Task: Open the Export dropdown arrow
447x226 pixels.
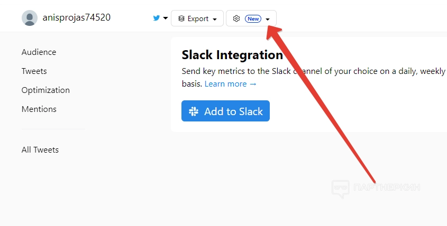Action: point(215,19)
